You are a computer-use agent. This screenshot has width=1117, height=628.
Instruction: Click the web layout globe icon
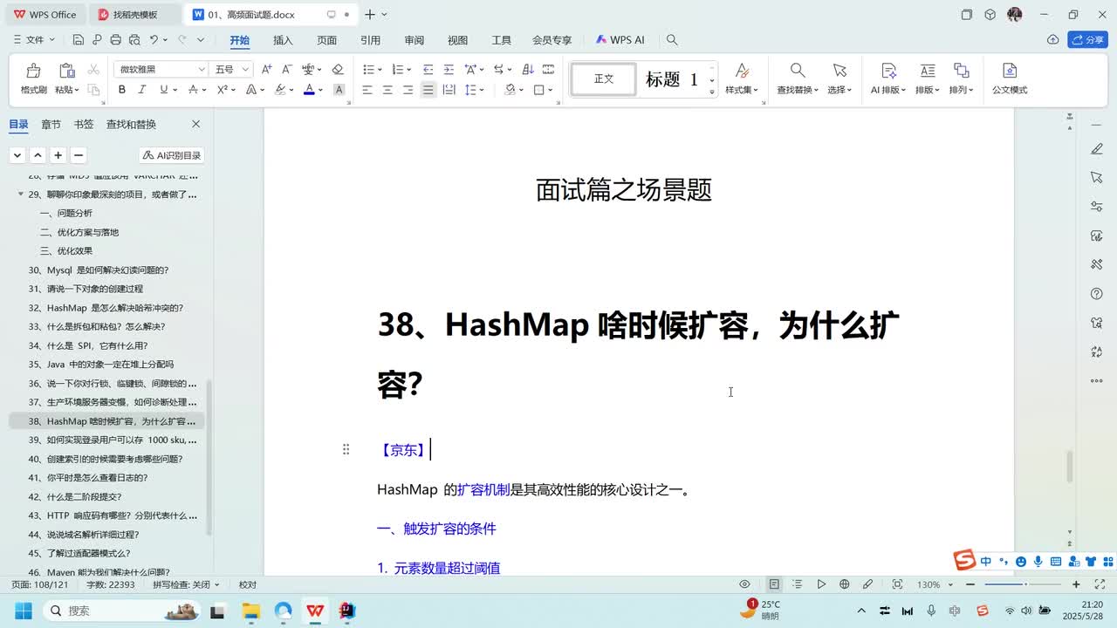[x=844, y=584]
